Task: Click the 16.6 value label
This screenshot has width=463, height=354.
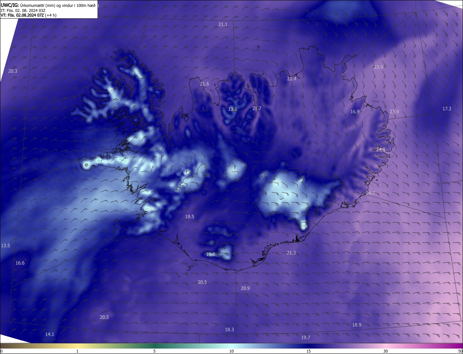Action: click(x=20, y=263)
